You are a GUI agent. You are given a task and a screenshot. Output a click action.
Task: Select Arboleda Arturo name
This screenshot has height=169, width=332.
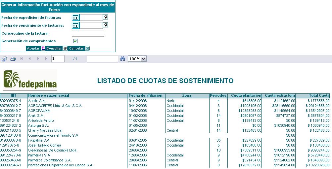click(x=41, y=120)
